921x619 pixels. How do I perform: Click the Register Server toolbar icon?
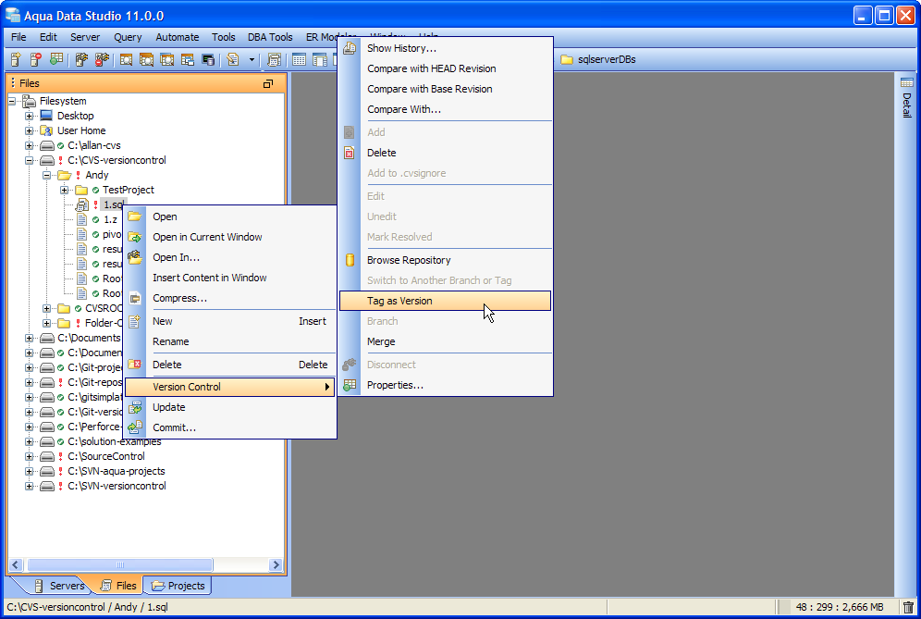pos(16,59)
